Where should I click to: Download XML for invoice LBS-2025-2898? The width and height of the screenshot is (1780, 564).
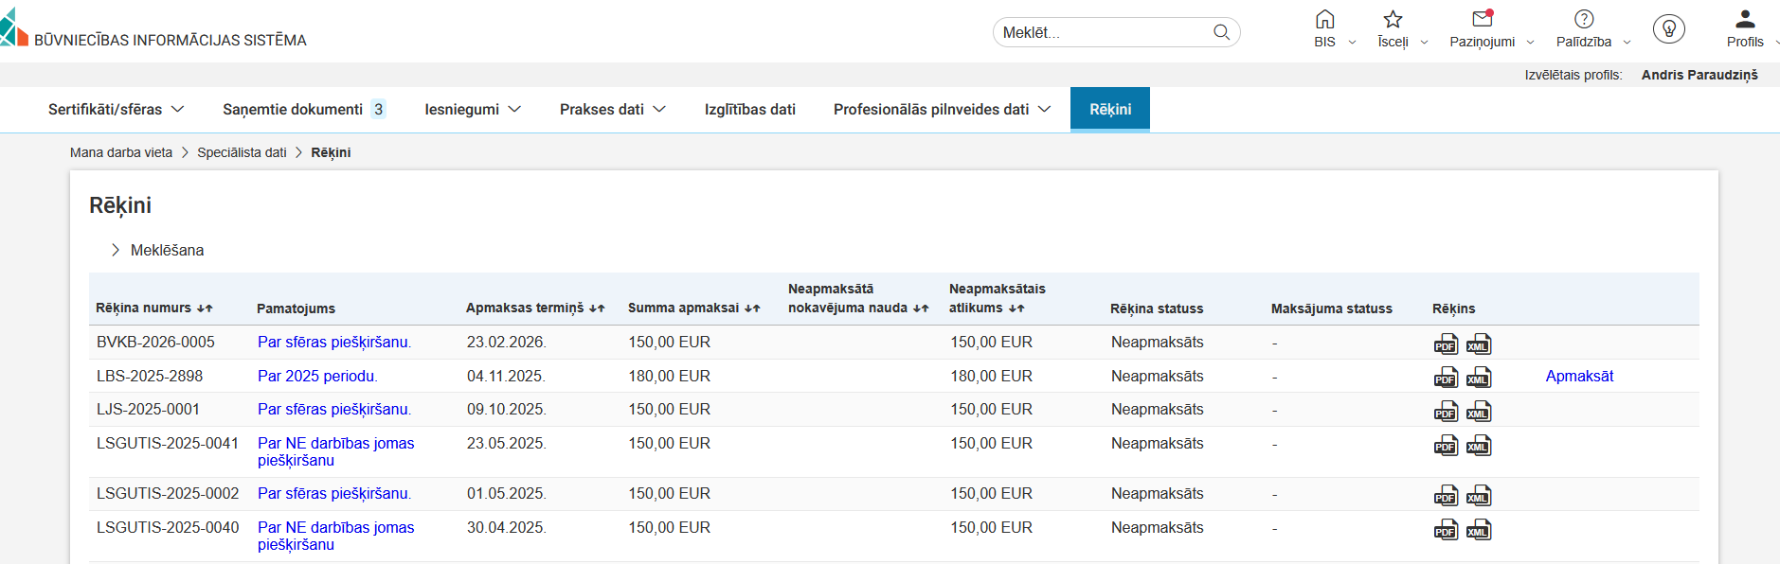[x=1478, y=379]
